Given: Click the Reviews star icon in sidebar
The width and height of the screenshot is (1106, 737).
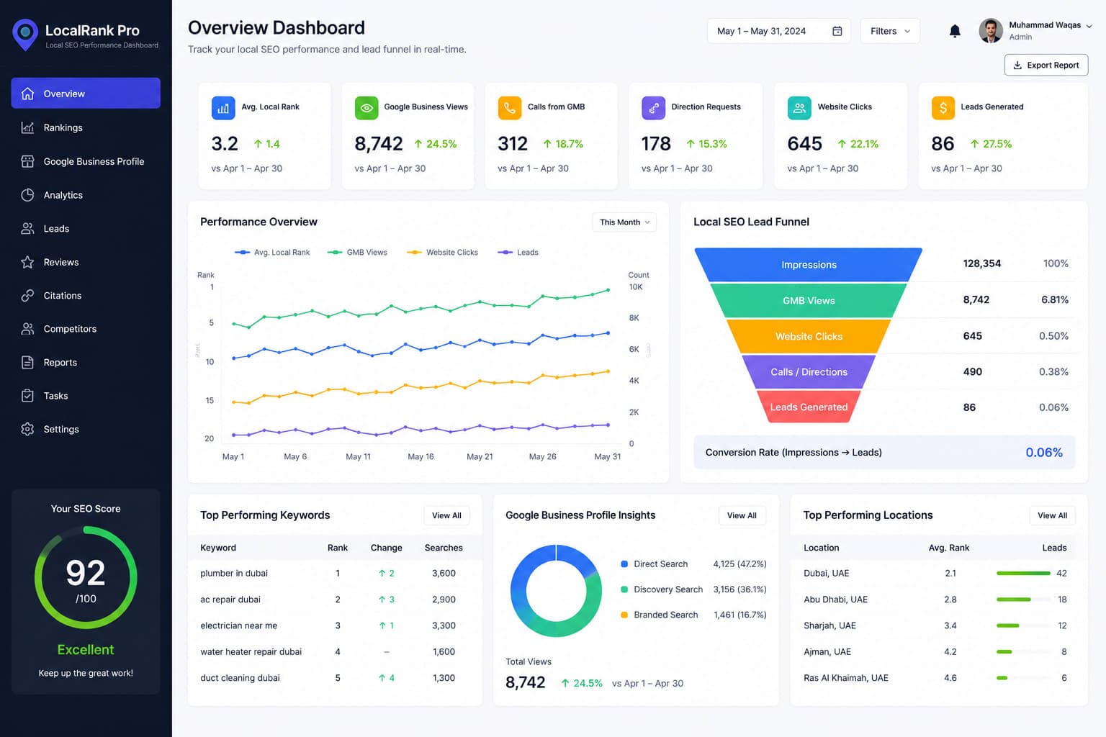Looking at the screenshot, I should 27,262.
